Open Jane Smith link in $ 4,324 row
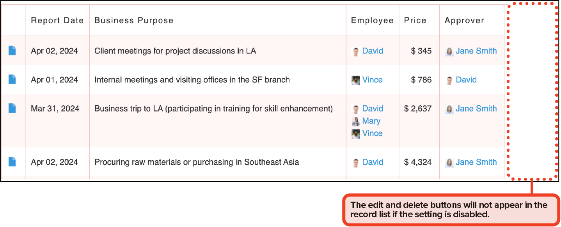The height and width of the screenshot is (227, 561). point(476,162)
